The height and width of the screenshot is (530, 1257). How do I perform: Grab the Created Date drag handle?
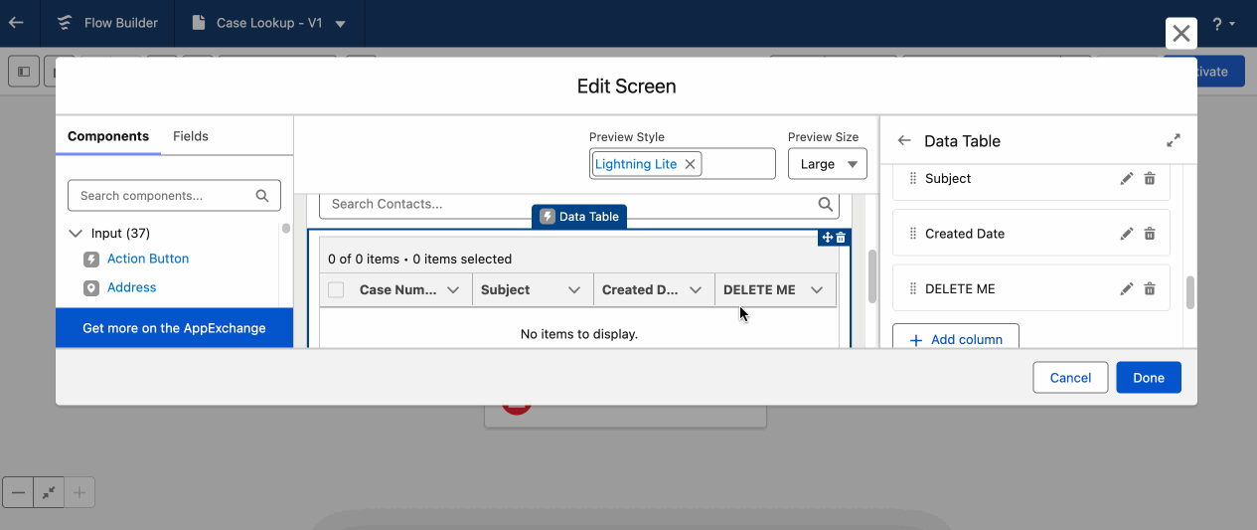[x=913, y=234]
